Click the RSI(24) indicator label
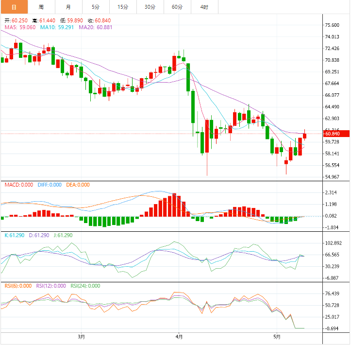The image size is (351, 345). 85,286
